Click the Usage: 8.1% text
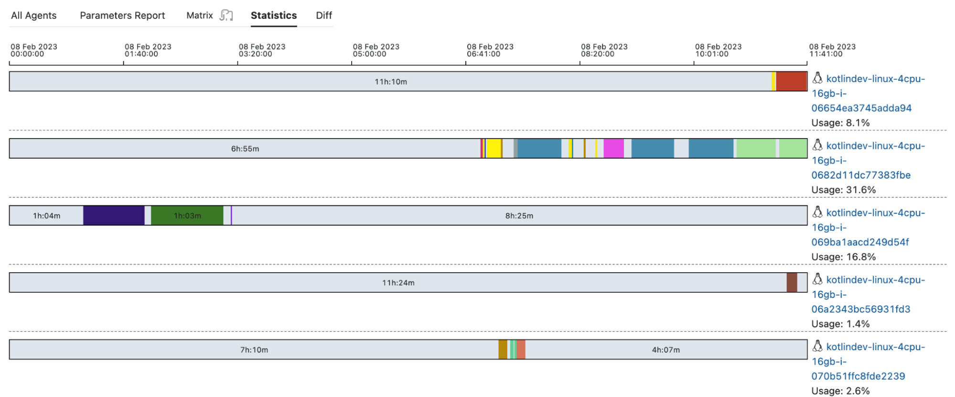955x397 pixels. (x=840, y=123)
